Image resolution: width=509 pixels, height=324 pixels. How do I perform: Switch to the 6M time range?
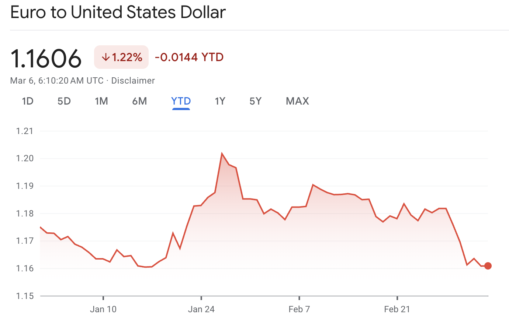[x=140, y=101]
